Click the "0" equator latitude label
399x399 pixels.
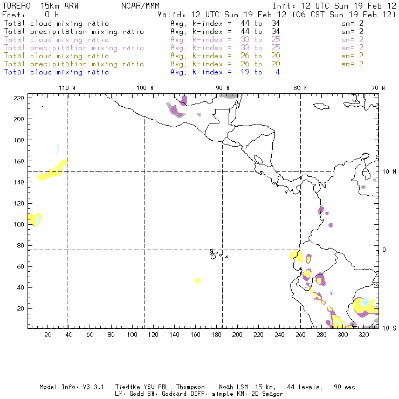coord(384,250)
